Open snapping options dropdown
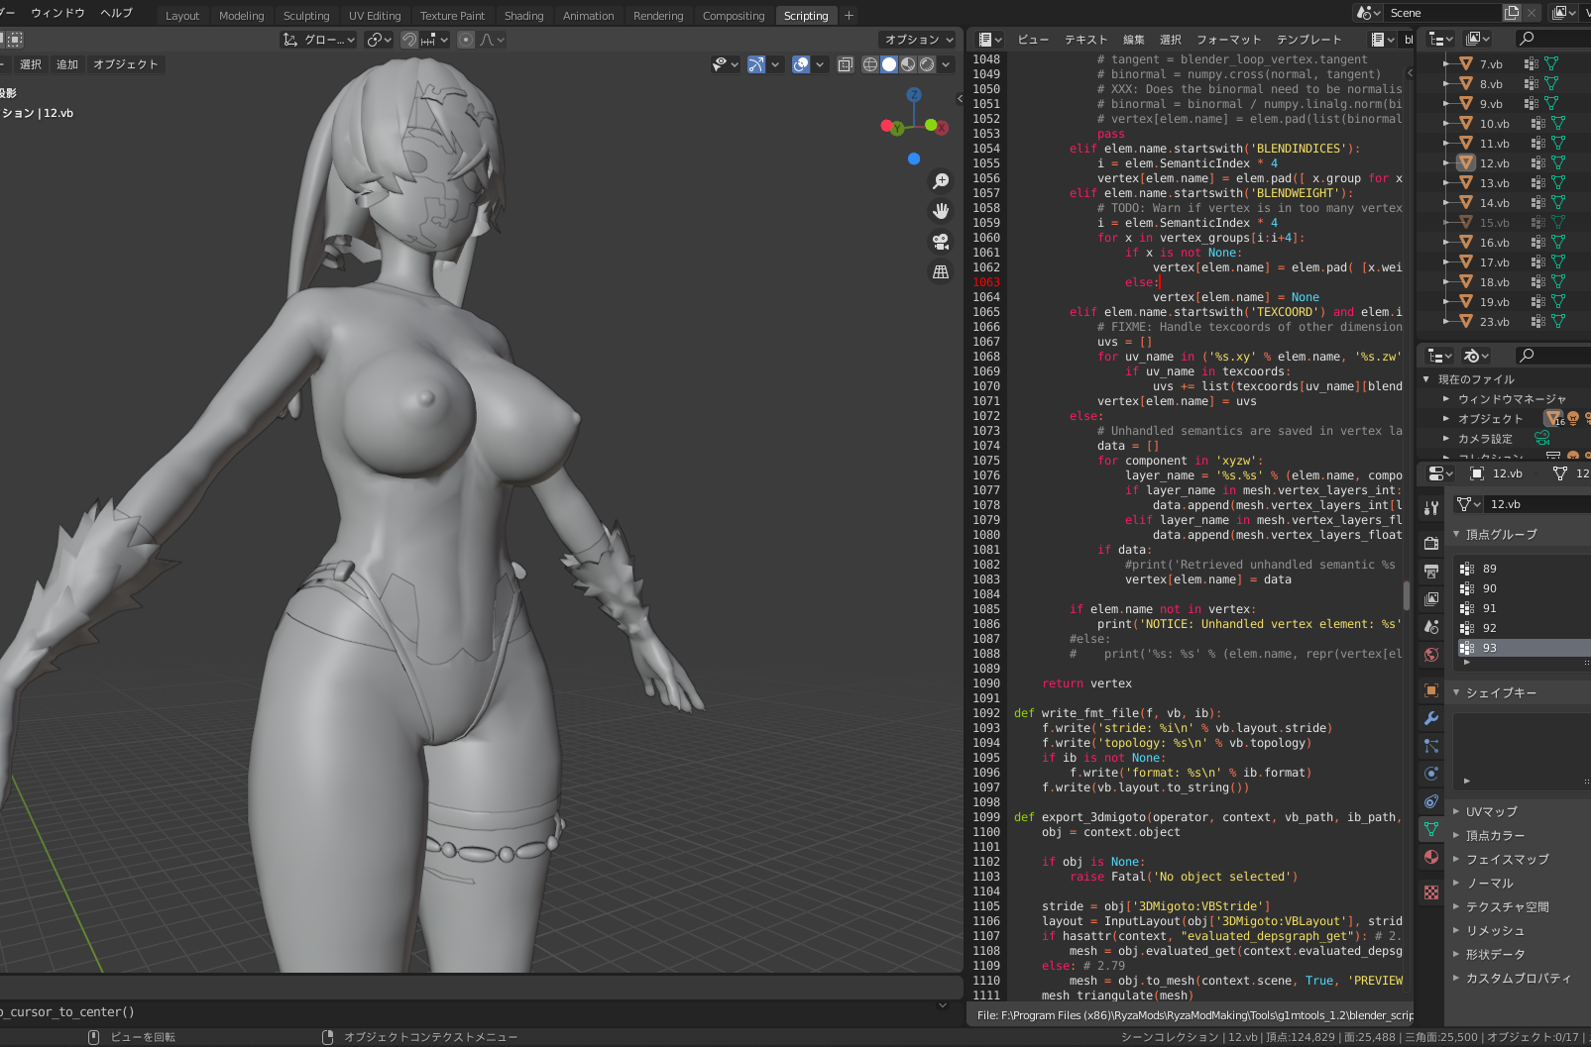The width and height of the screenshot is (1591, 1047). tap(436, 40)
